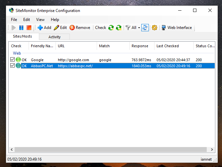Click the status circle for AbbasPC.Net
The height and width of the screenshot is (167, 222).
(18, 66)
